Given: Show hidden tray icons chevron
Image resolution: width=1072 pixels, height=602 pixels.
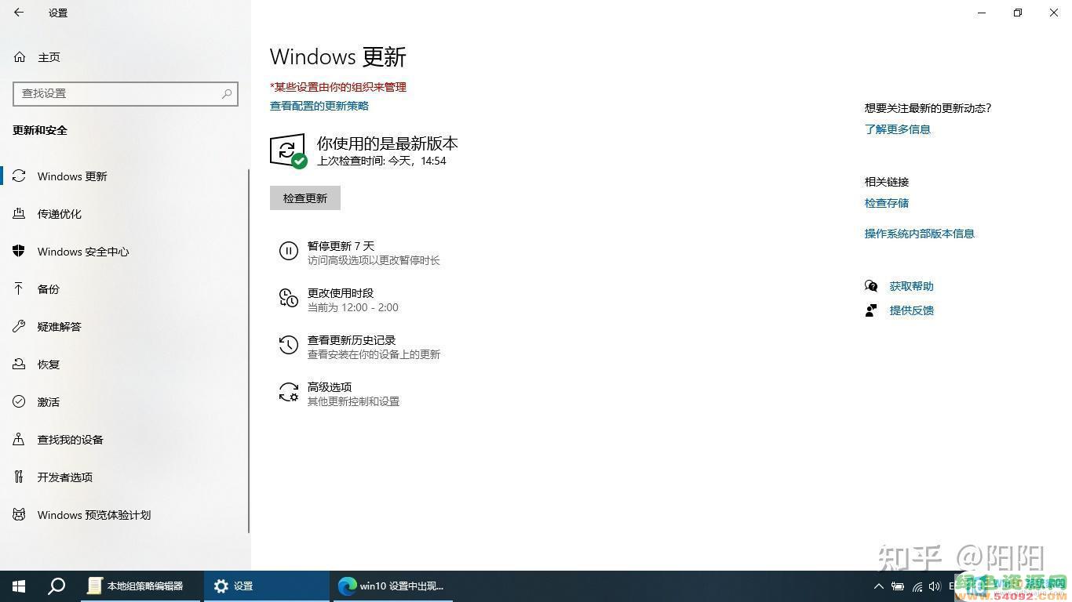Looking at the screenshot, I should click(x=878, y=586).
